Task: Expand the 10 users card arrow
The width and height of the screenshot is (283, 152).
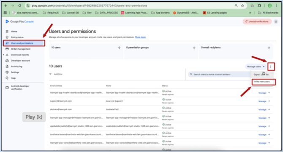Action: (119, 48)
